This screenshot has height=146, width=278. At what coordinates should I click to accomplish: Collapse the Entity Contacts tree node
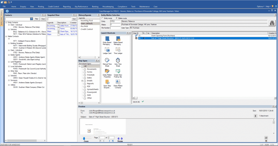point(6,22)
